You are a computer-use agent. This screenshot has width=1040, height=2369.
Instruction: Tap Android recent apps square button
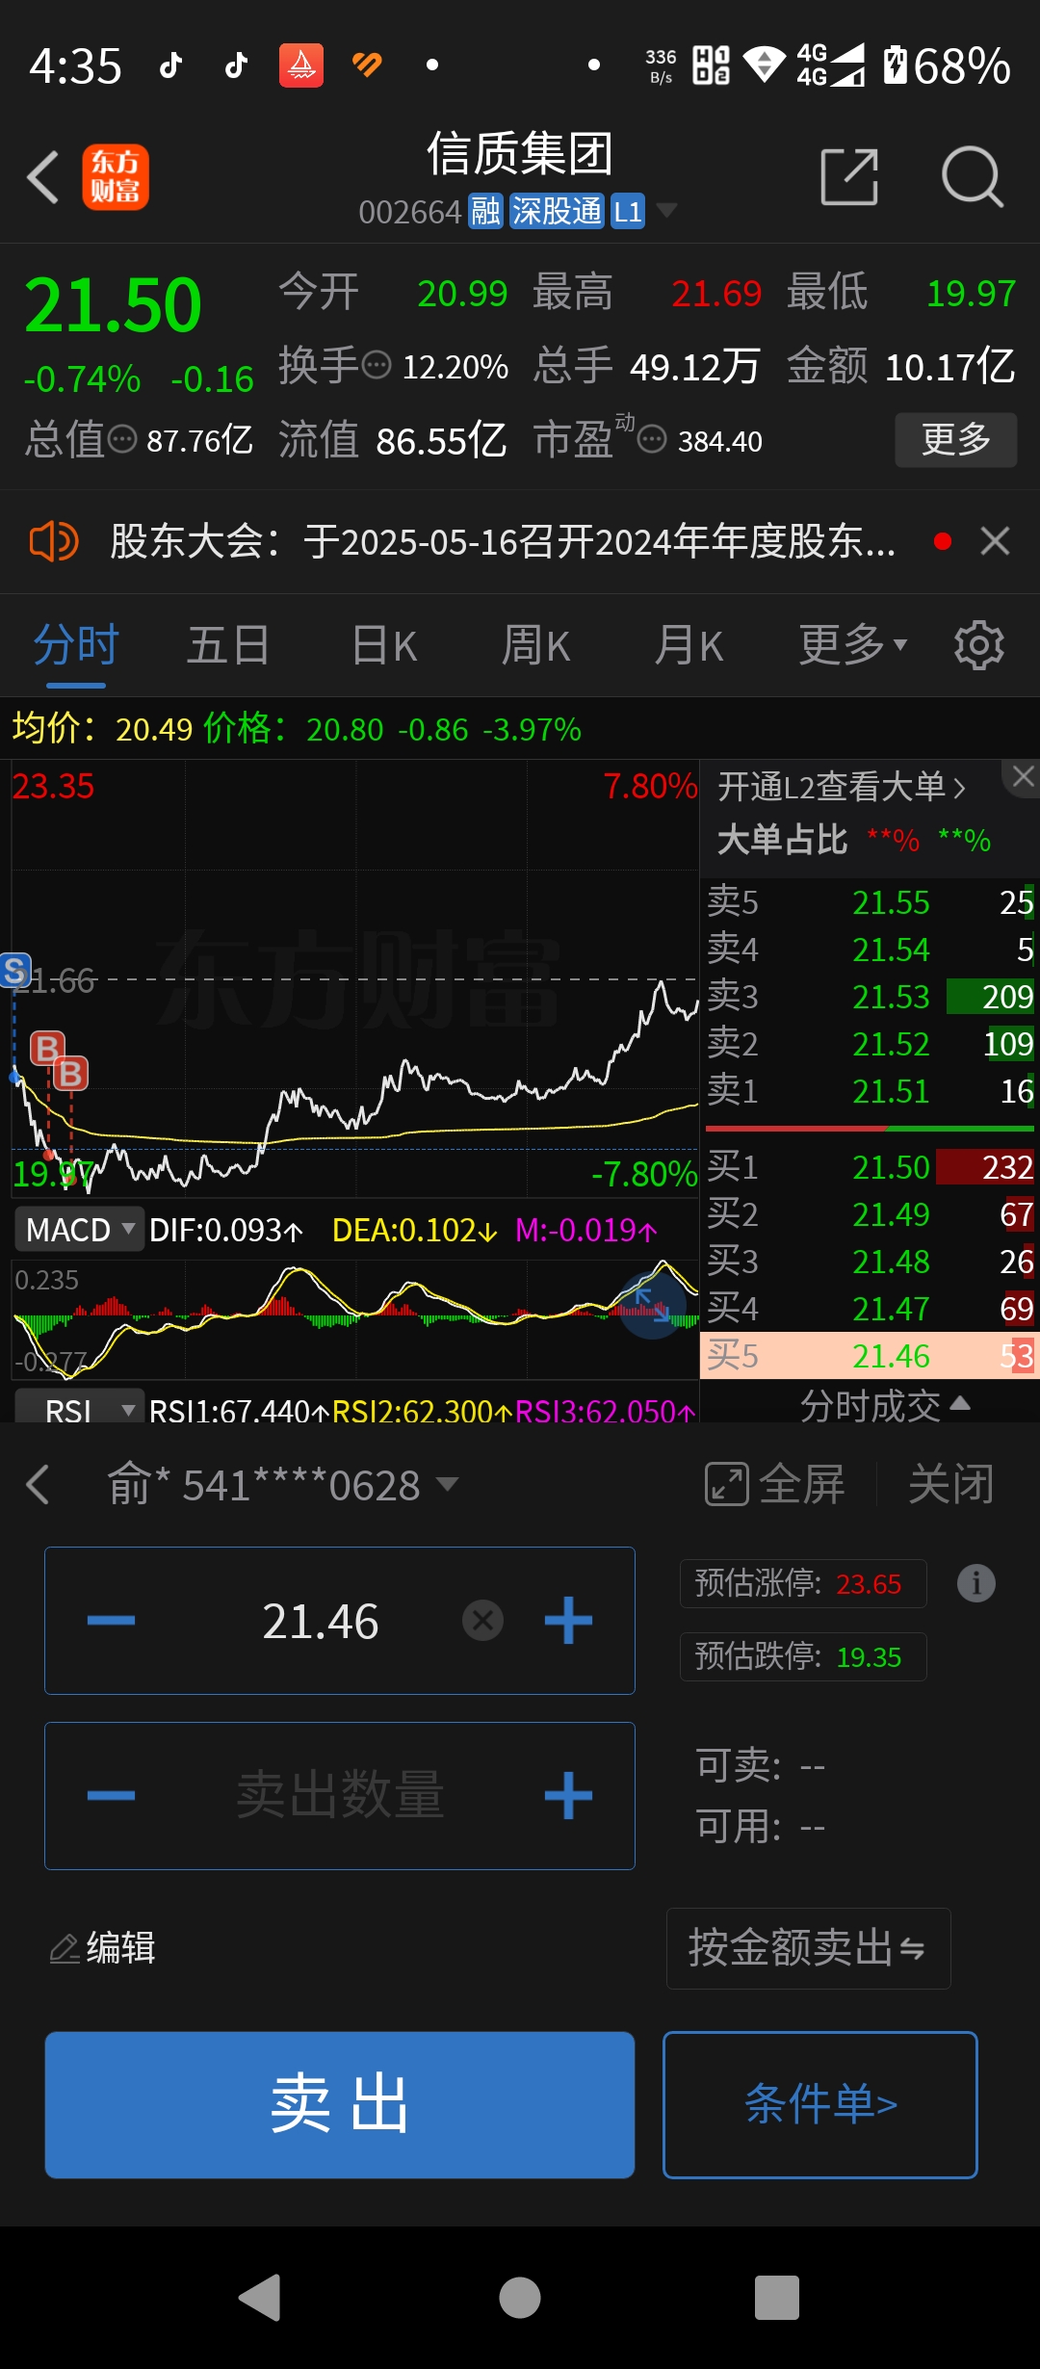pyautogui.click(x=777, y=2298)
